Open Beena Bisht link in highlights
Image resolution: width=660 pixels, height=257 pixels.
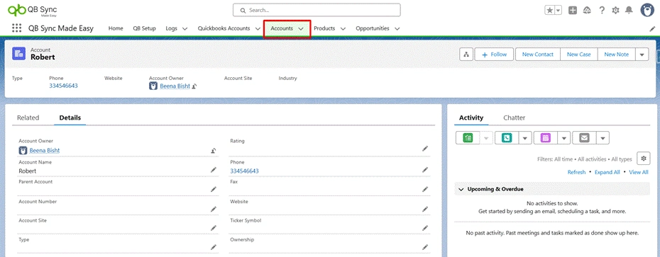coord(175,86)
